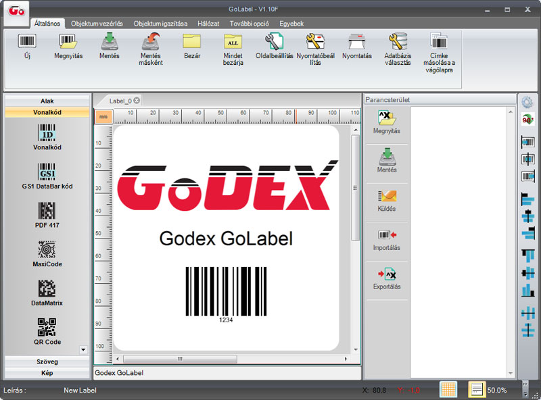Align objects to vertical middle icon

[528, 274]
